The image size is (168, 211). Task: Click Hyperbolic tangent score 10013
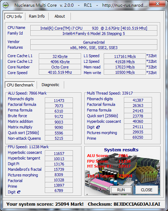click(59, 159)
